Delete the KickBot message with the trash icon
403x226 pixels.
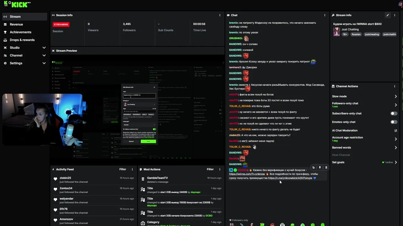click(326, 168)
